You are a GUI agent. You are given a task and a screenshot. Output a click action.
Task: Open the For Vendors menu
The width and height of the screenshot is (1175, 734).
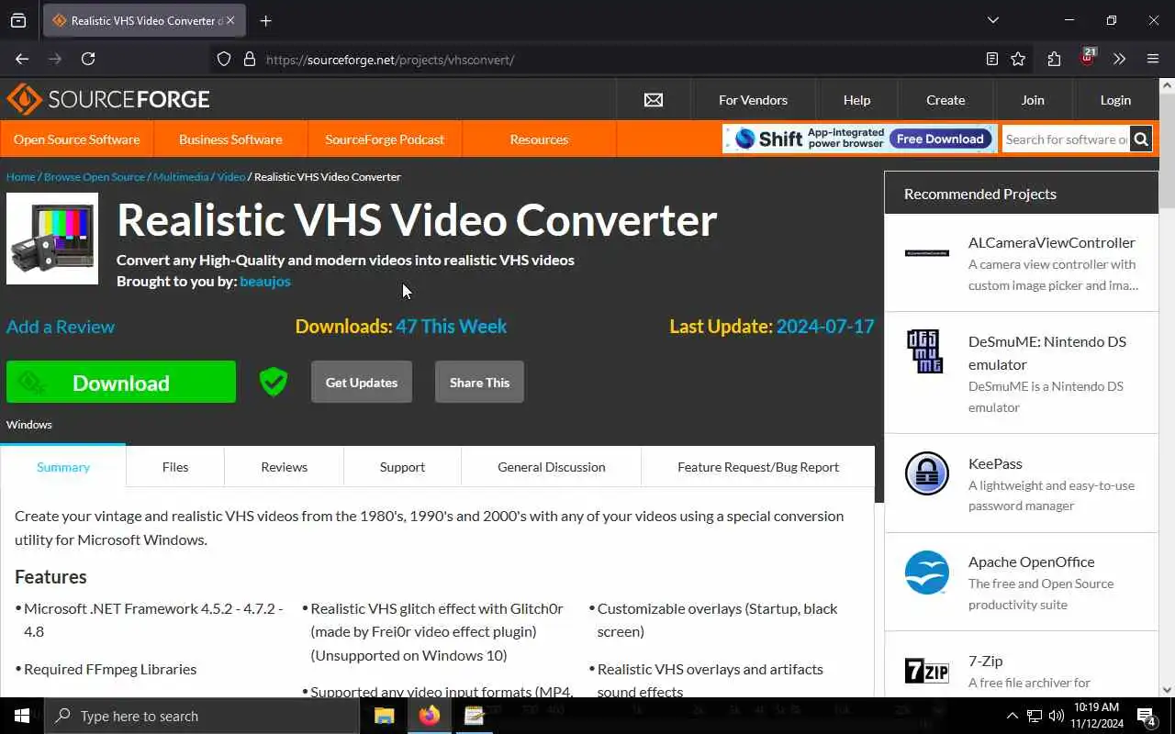coord(753,100)
